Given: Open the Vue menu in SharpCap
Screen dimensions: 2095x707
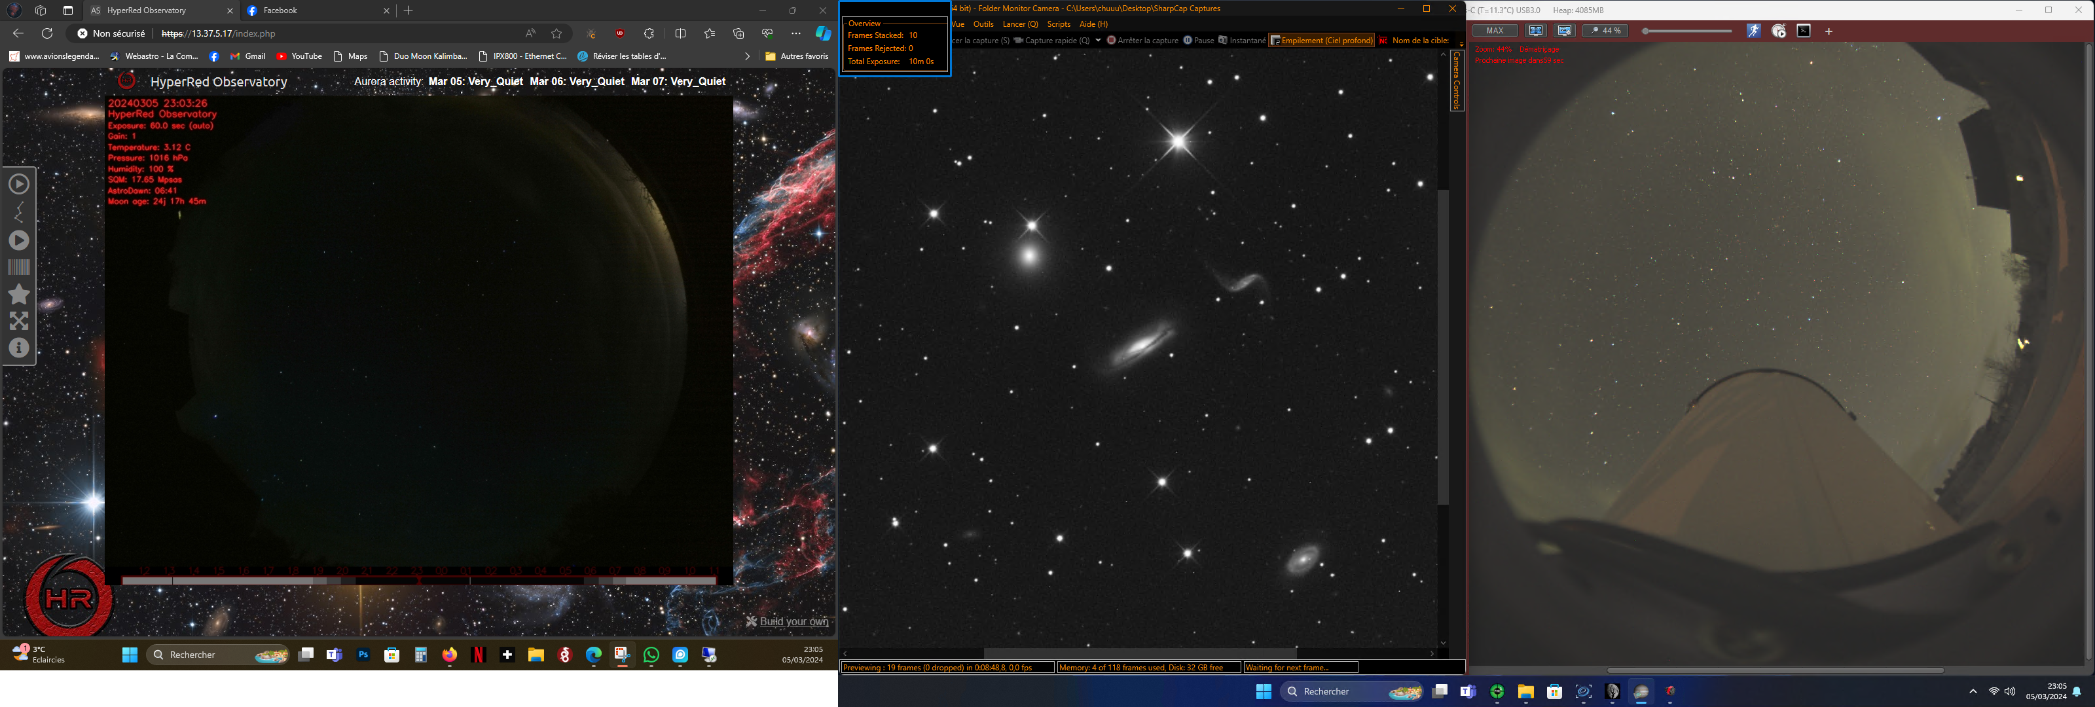Looking at the screenshot, I should 958,24.
